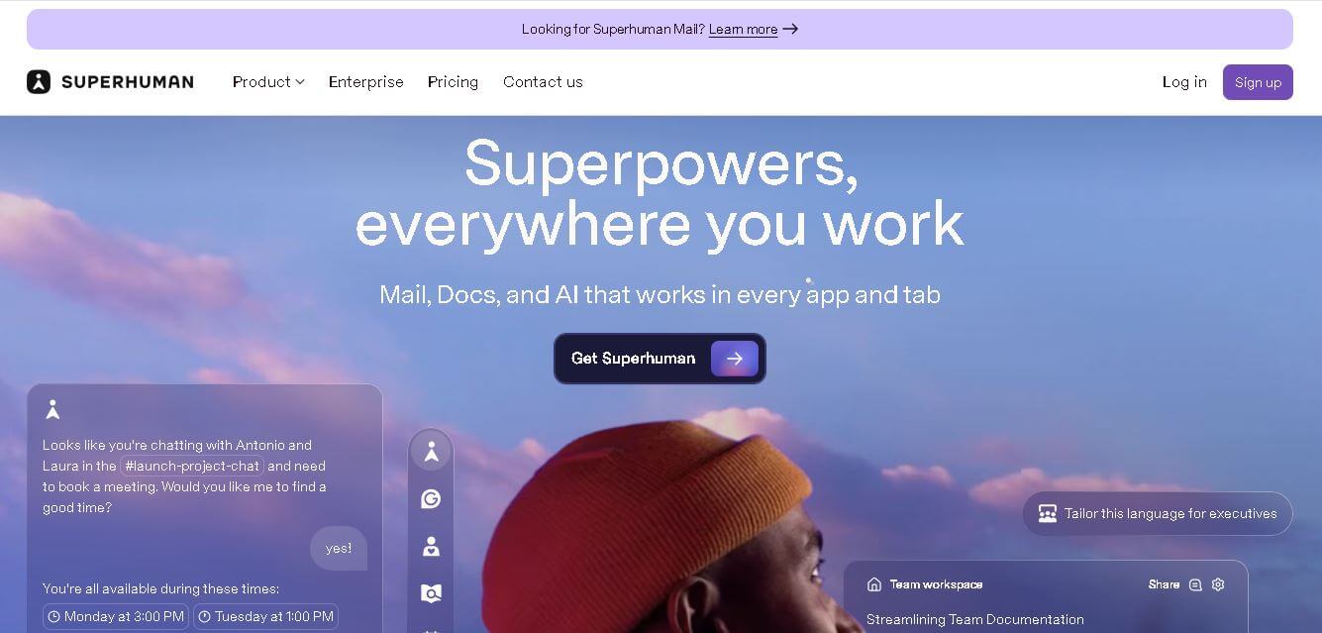Click the audience icon in the Tailor language pill
Viewport: 1322px width, 633px height.
[1048, 513]
